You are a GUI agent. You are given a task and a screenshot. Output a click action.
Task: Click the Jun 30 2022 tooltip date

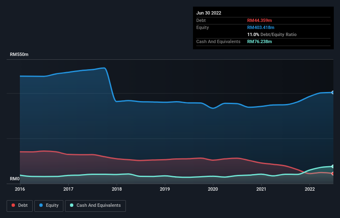pyautogui.click(x=209, y=13)
